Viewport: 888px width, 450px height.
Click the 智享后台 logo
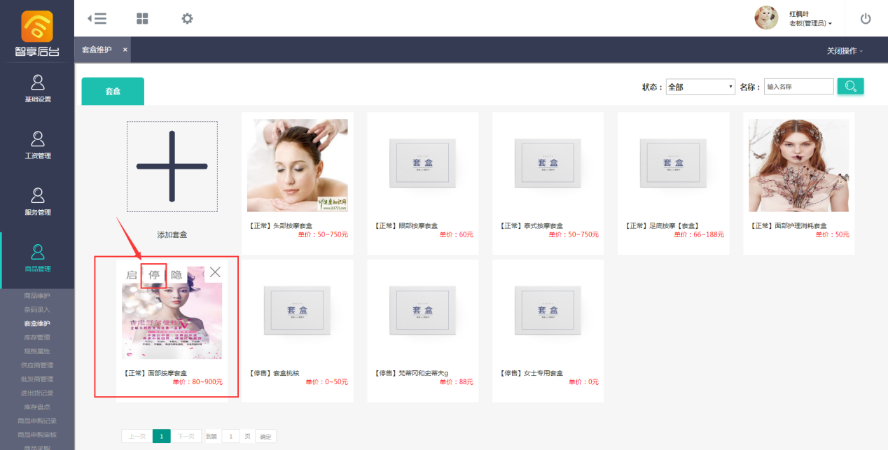(37, 34)
